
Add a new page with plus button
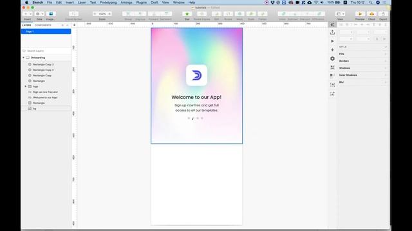pos(62,25)
